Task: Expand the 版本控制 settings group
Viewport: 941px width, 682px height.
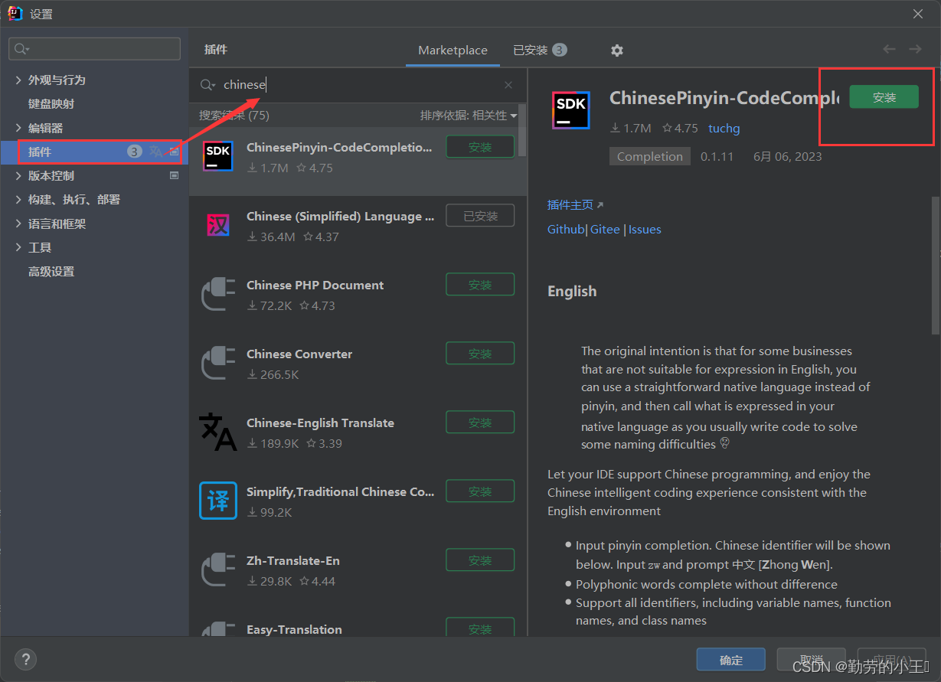Action: pos(19,175)
